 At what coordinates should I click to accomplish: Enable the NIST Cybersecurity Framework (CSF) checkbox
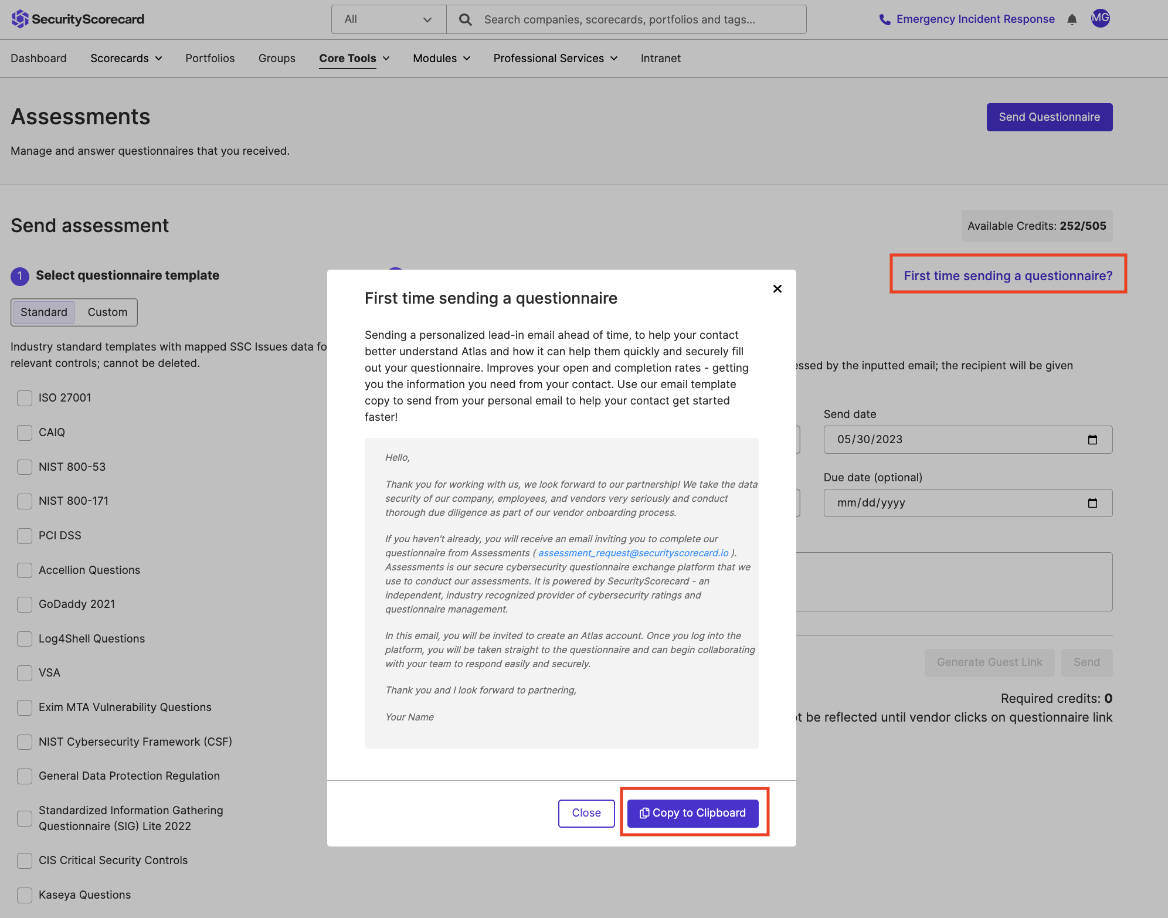coord(24,742)
